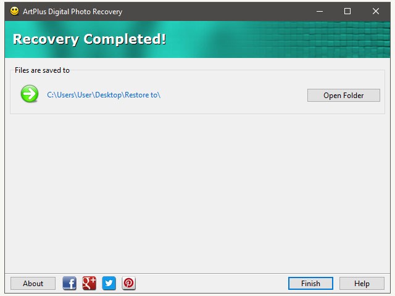Click blank space between Pinterest icon and Finish
The width and height of the screenshot is (395, 296).
click(x=210, y=284)
